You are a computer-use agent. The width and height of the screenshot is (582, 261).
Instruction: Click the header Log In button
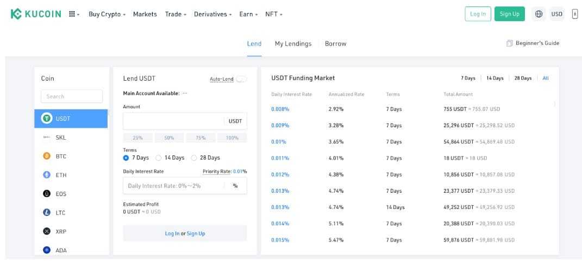coord(478,14)
